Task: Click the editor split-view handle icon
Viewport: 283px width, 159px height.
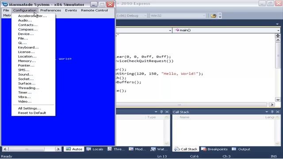Action: click(278, 36)
